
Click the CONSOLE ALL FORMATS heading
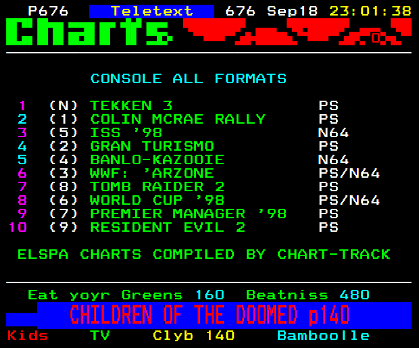[x=189, y=78]
